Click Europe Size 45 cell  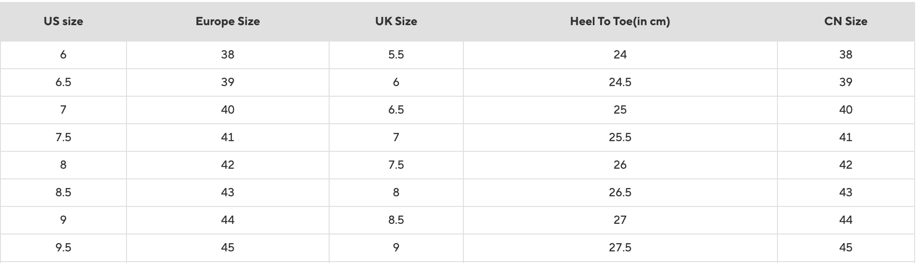(x=227, y=248)
